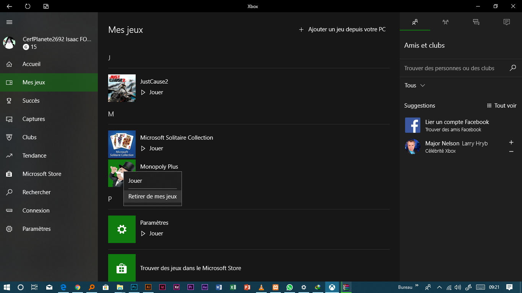Click the magnifier icon in friends search
This screenshot has width=522, height=293.
coord(513,68)
